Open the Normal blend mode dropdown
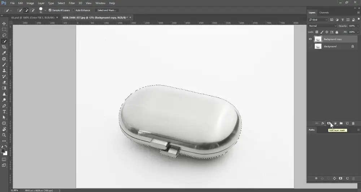This screenshot has width=361, height=192. (x=322, y=26)
